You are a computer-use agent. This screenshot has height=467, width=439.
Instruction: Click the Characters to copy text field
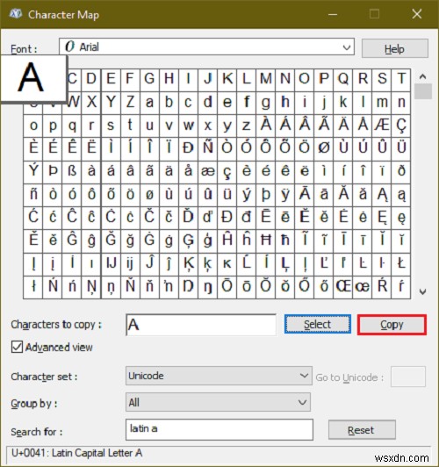tap(201, 324)
